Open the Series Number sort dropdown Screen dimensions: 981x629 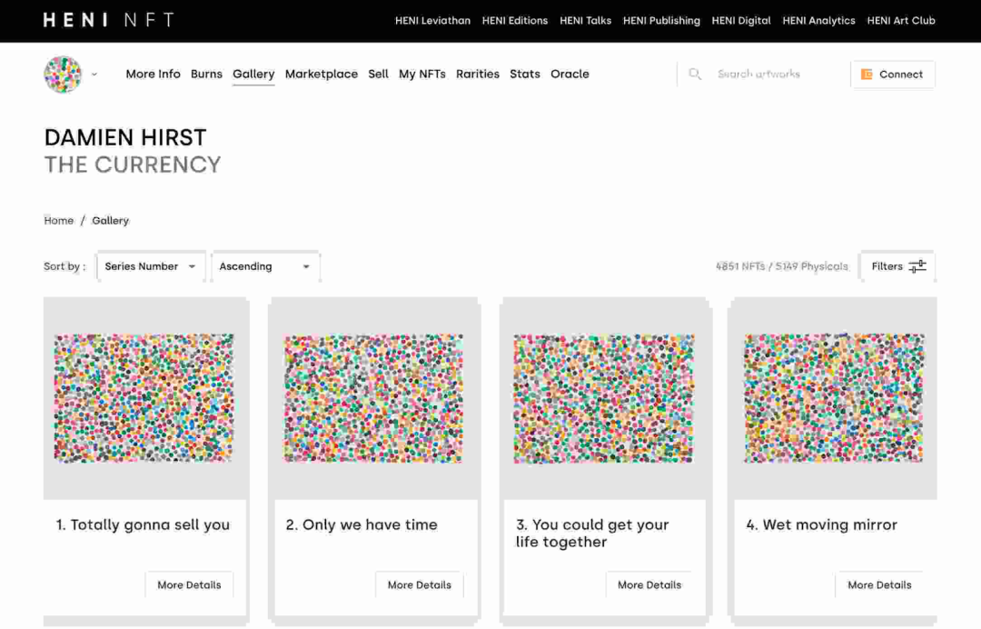coord(151,266)
